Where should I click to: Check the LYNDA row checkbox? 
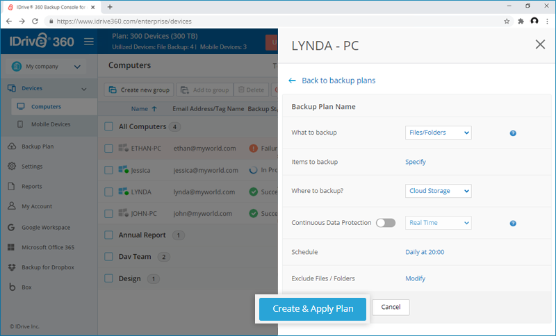(109, 192)
